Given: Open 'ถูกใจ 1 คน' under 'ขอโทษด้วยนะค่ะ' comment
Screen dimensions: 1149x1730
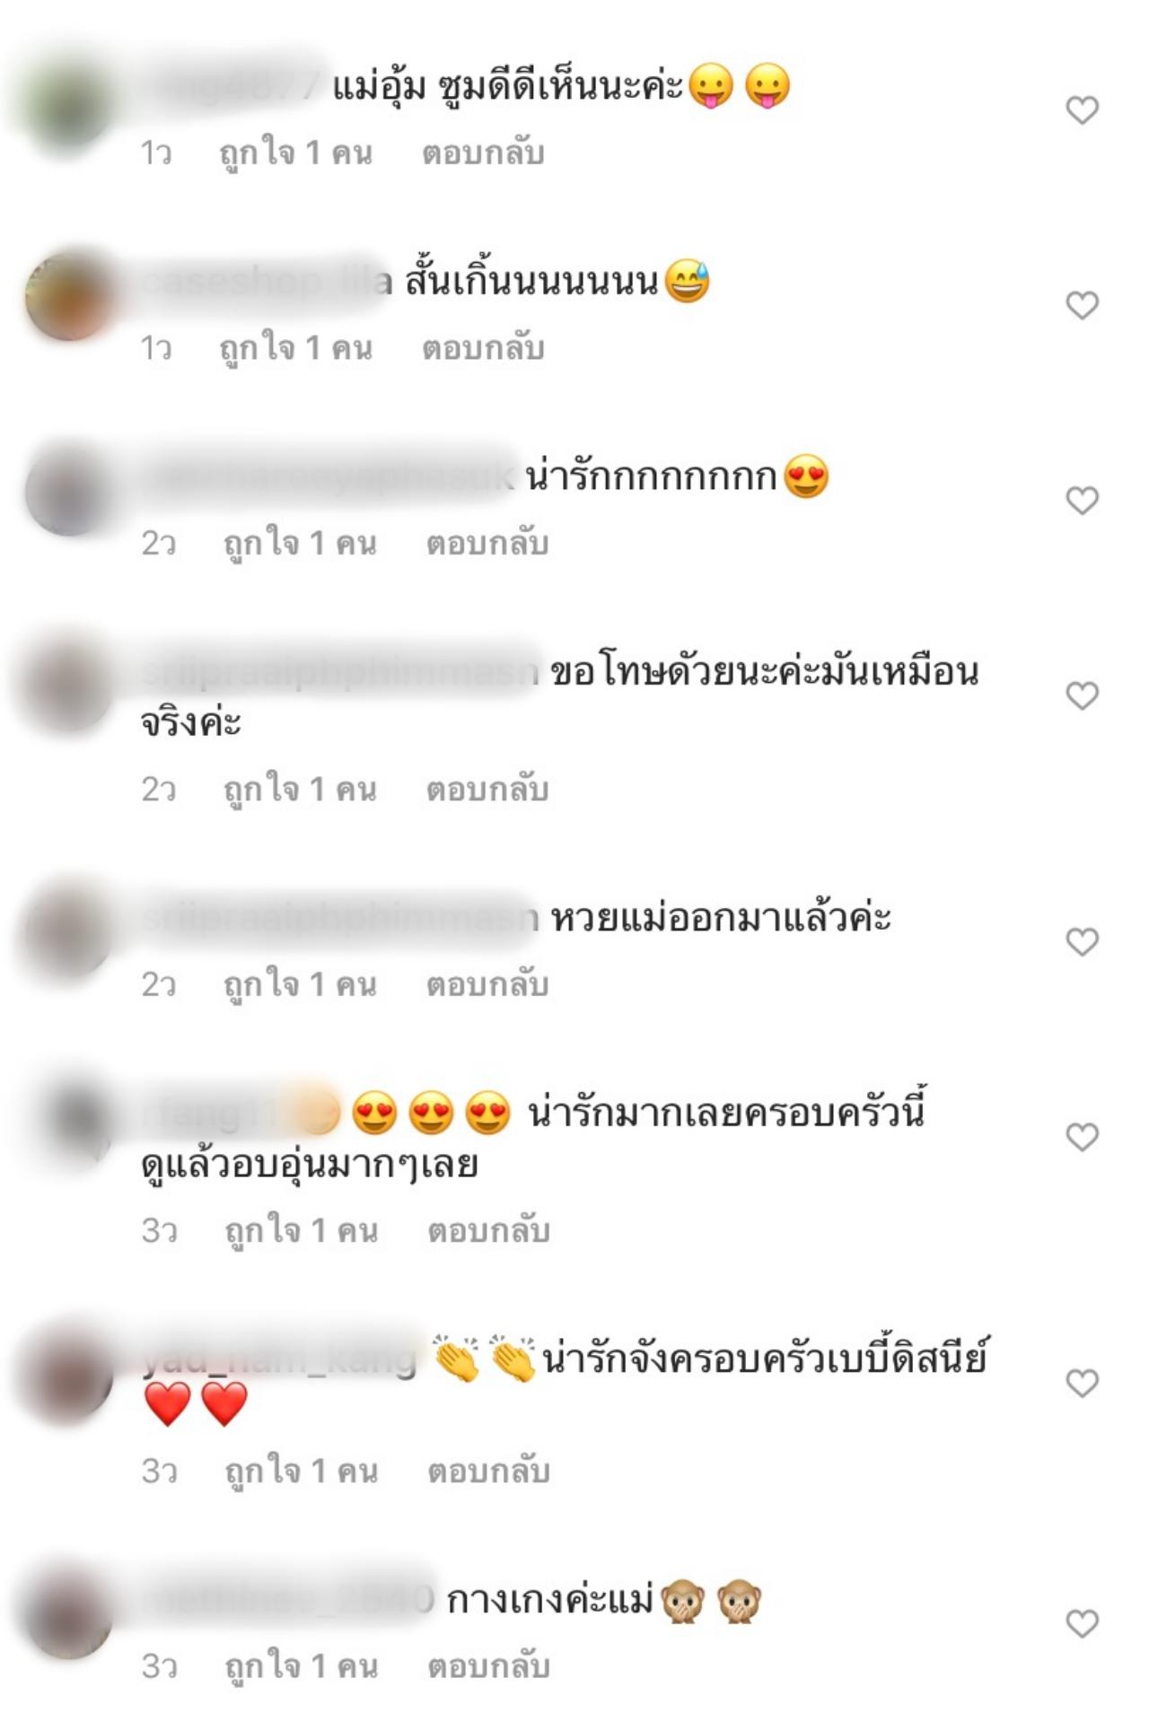Looking at the screenshot, I should point(300,790).
